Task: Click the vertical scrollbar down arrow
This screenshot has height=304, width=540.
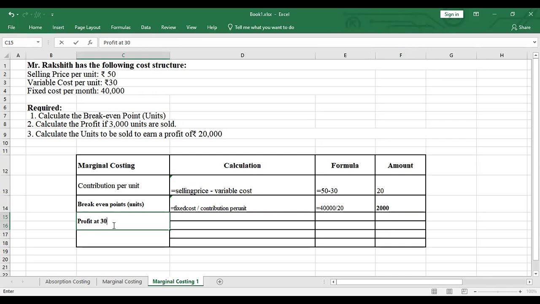Action: coord(536,274)
